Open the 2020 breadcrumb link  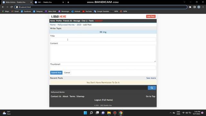click(79, 25)
